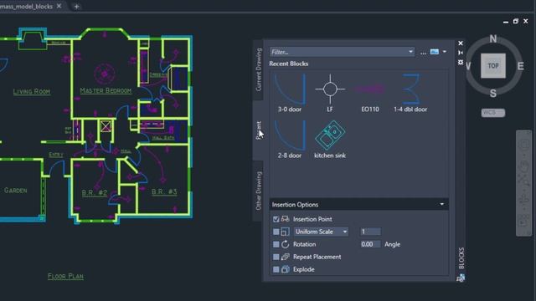Viewport: 536px width, 301px height.
Task: Activate the Pan tool on navigation bar
Action: 523,166
